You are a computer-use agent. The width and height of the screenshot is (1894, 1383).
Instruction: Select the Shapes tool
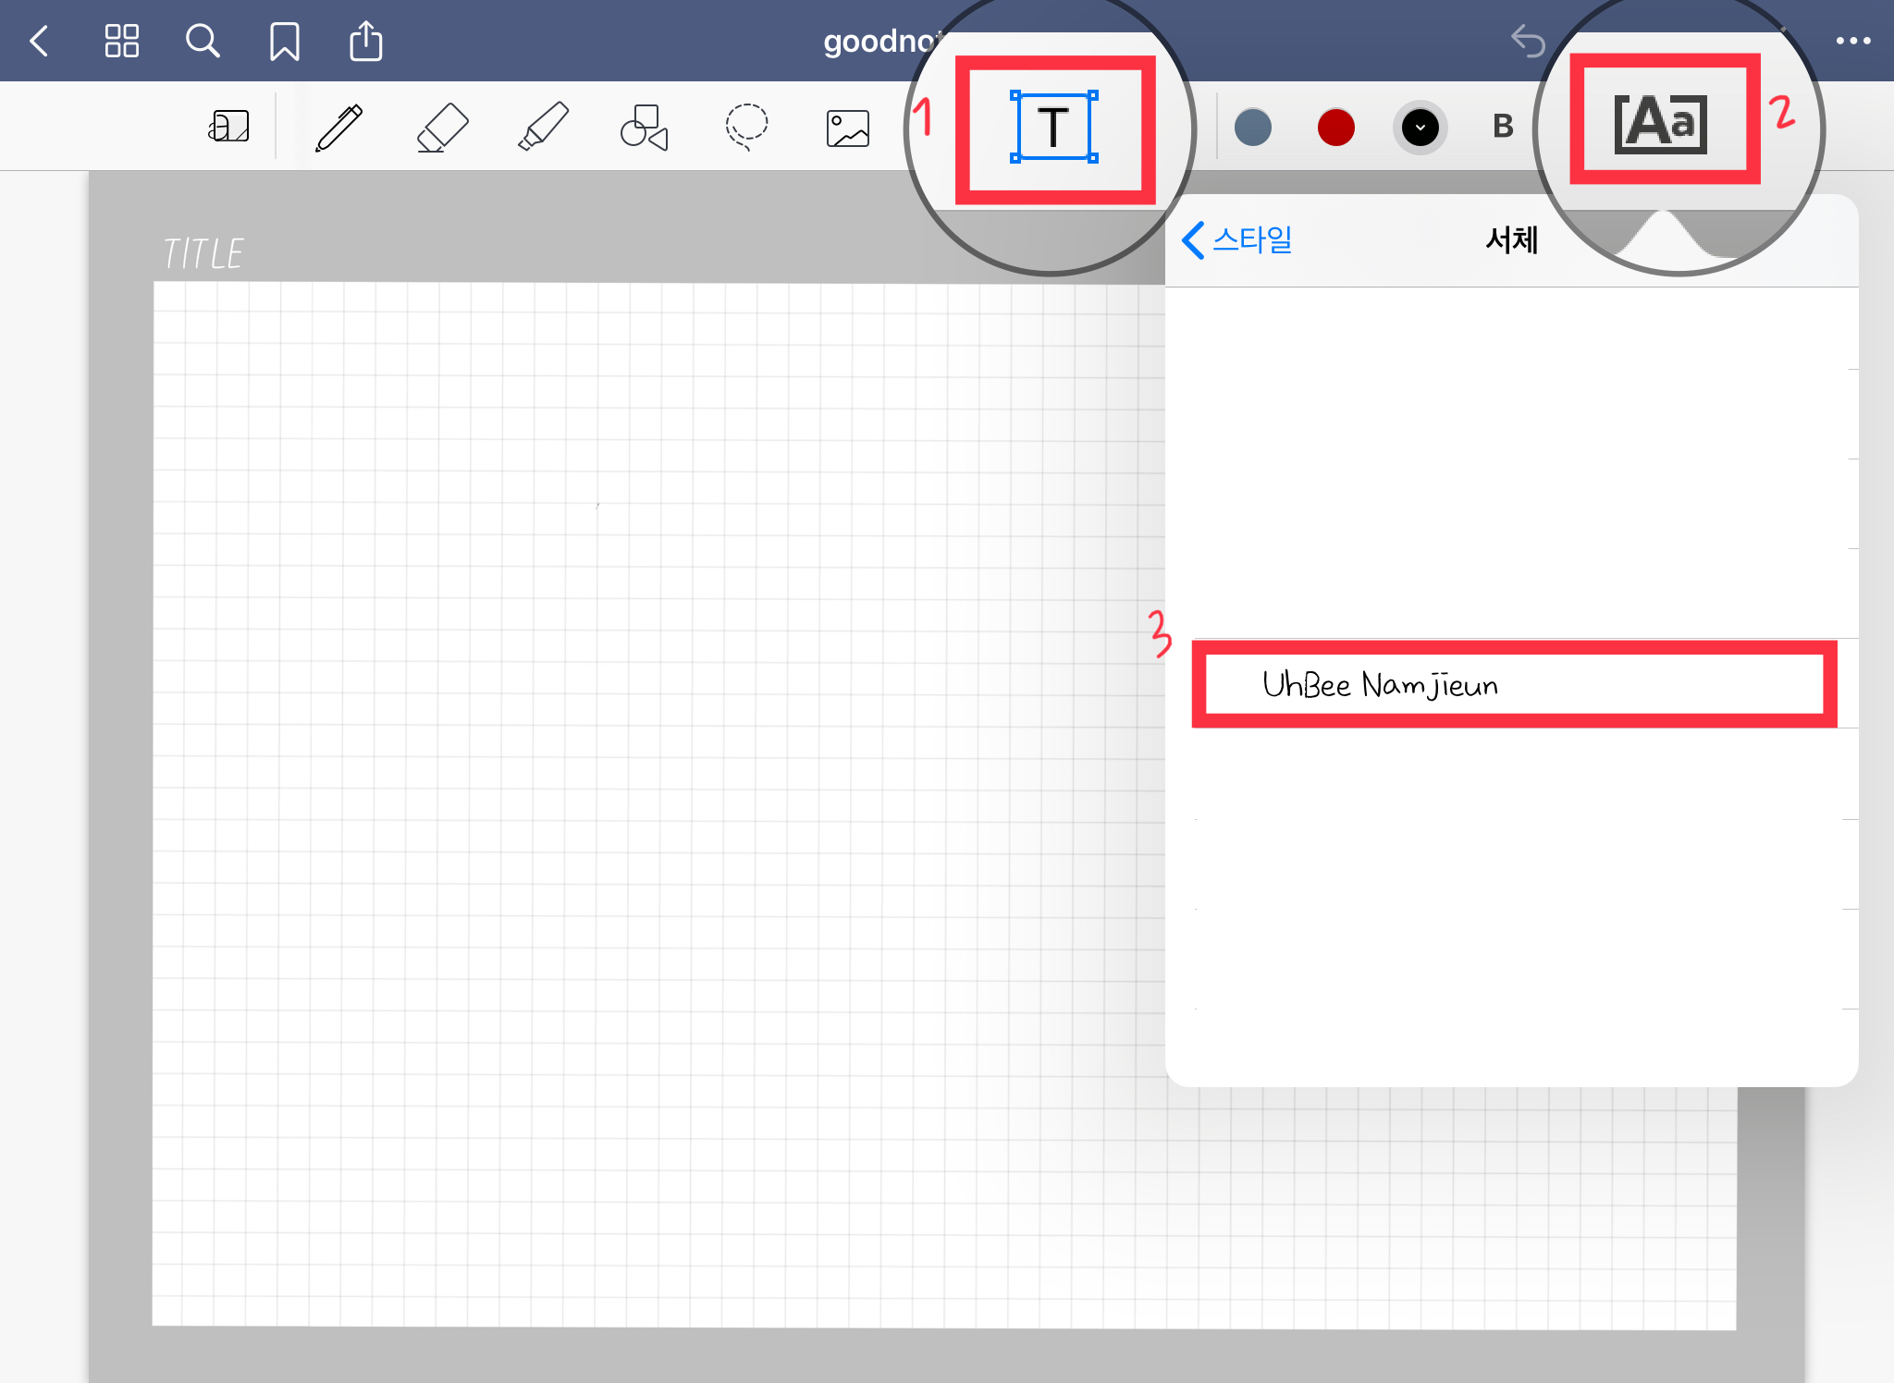point(644,128)
